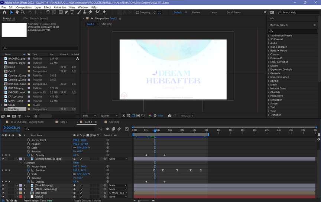Delete selected item with trash icon

point(36,116)
